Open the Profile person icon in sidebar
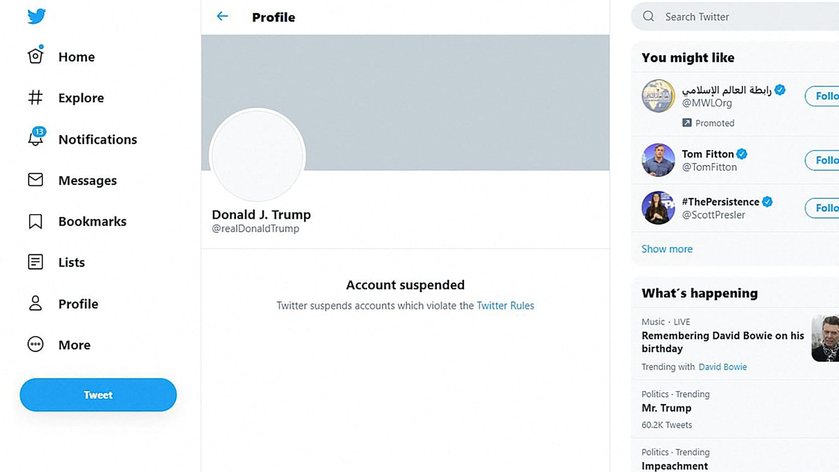 (x=36, y=303)
